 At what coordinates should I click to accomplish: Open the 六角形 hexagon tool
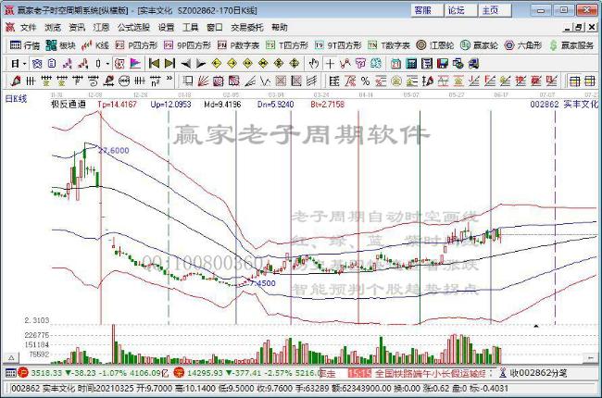coord(523,45)
